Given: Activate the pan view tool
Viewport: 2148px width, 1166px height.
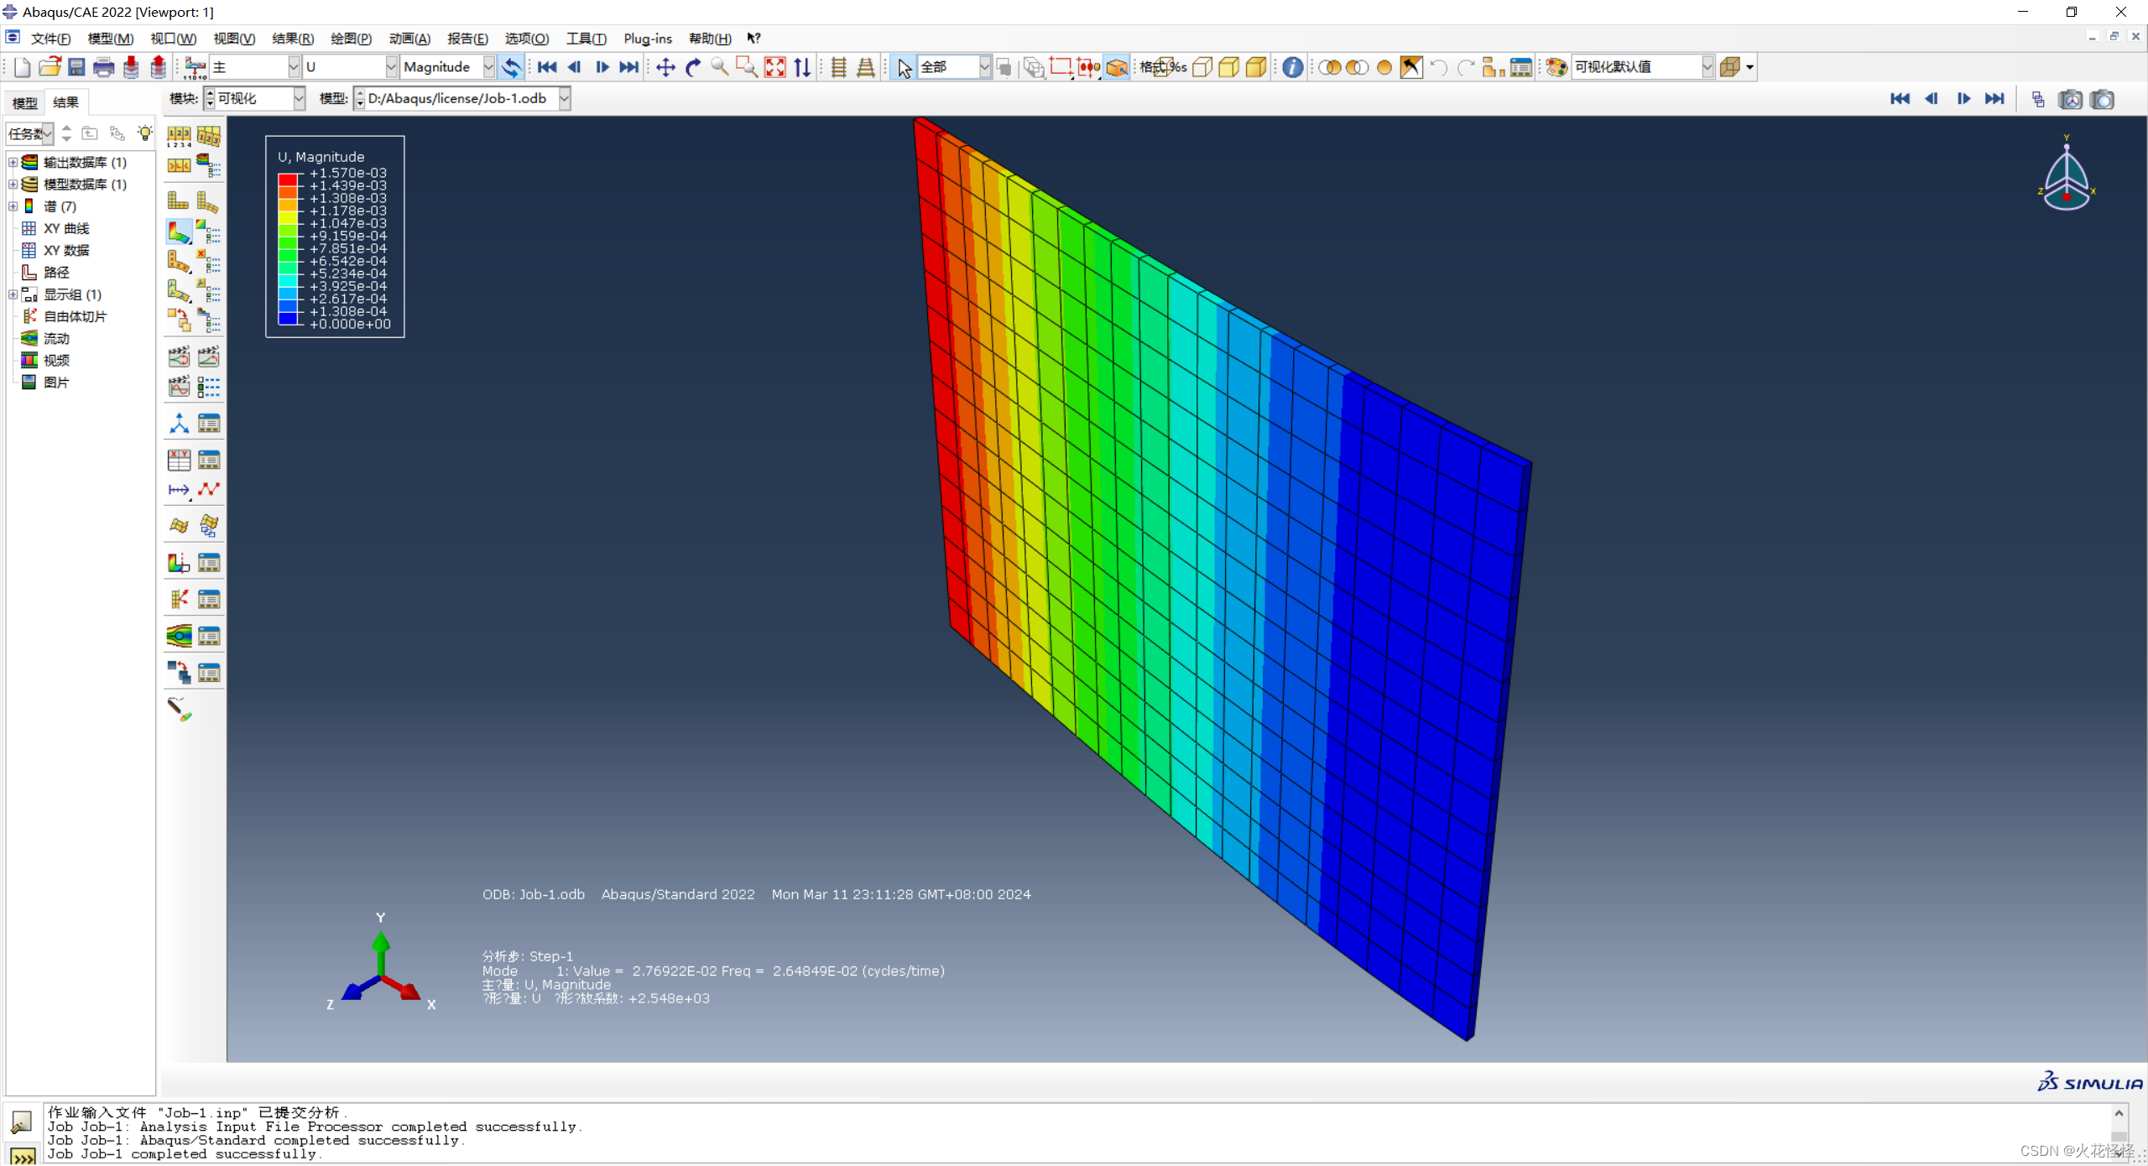Looking at the screenshot, I should point(665,67).
